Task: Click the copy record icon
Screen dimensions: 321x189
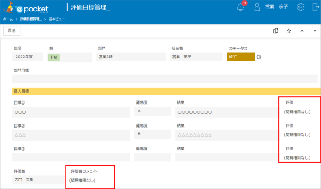Action: [276, 31]
